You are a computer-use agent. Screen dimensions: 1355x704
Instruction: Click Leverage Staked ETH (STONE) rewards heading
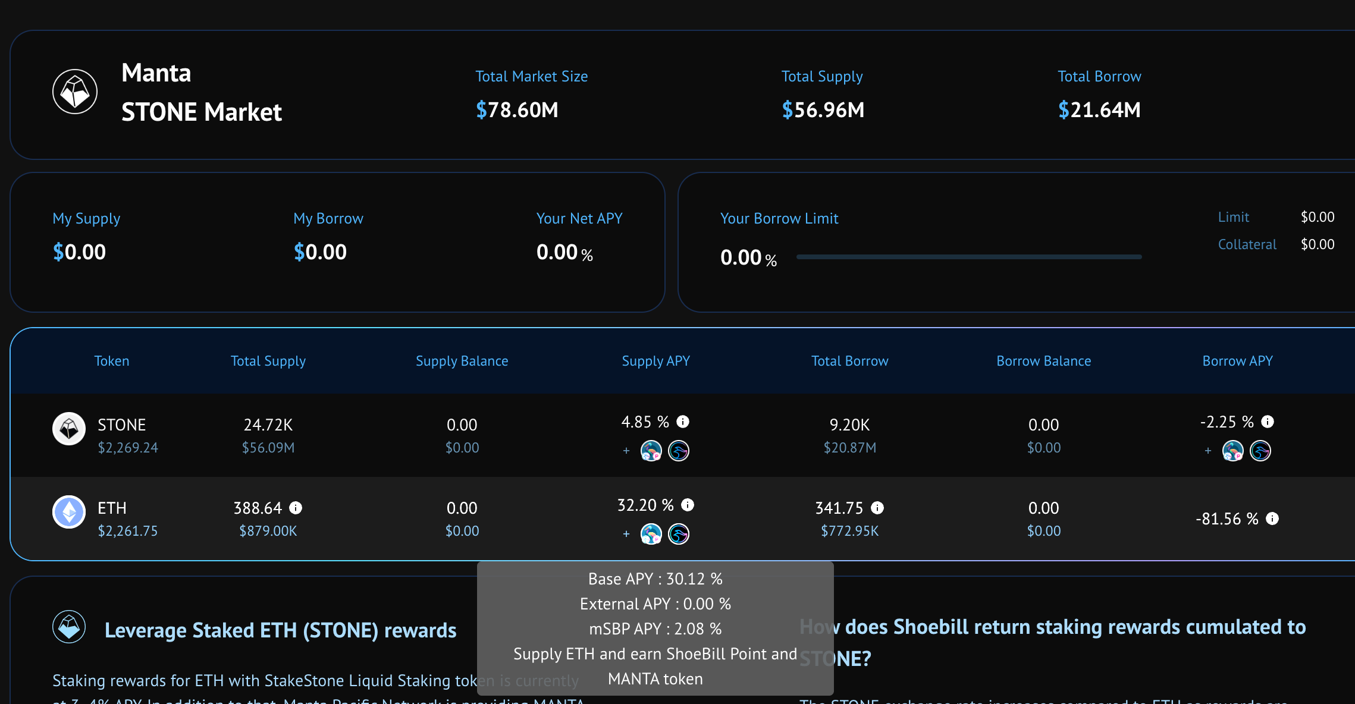(x=281, y=630)
